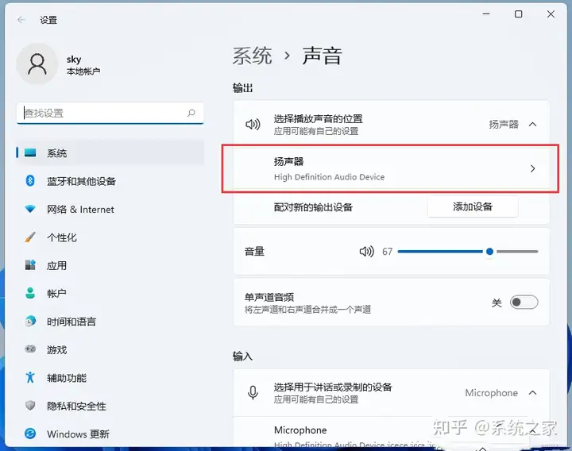The width and height of the screenshot is (572, 451).
Task: Open 应用 settings page
Action: coord(110,265)
